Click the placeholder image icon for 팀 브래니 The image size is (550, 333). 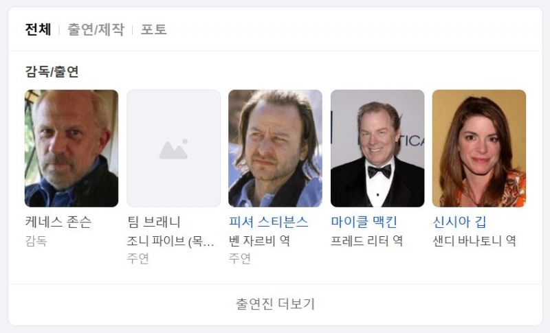click(x=173, y=148)
